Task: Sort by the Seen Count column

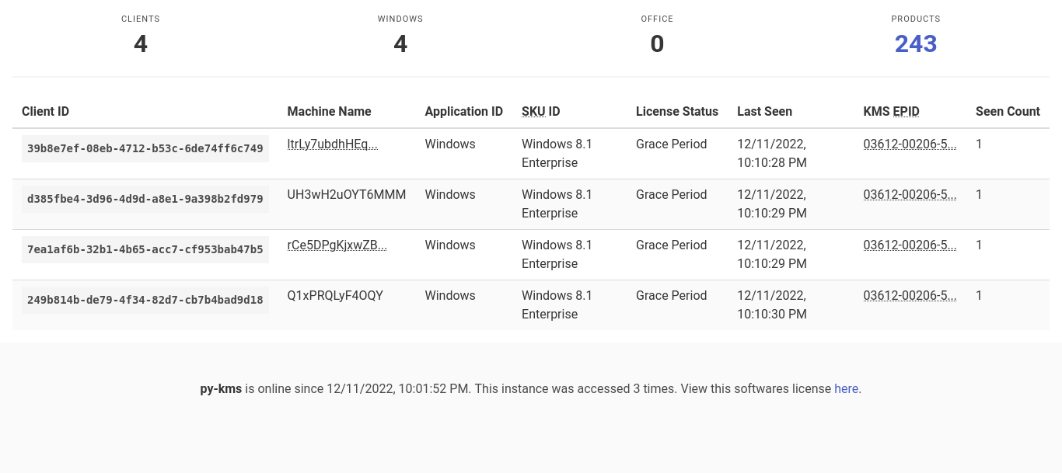Action: point(1008,111)
